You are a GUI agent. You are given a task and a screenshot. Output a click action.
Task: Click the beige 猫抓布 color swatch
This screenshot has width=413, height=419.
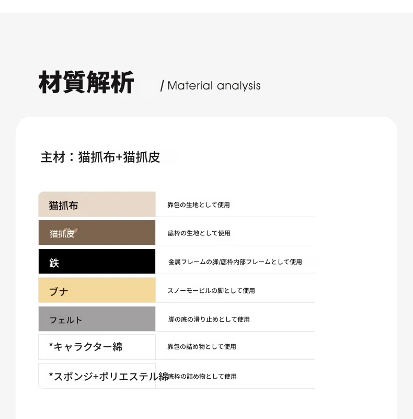pyautogui.click(x=97, y=204)
